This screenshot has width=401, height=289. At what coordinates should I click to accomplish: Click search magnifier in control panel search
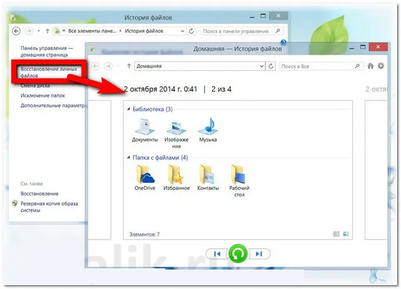point(278,31)
